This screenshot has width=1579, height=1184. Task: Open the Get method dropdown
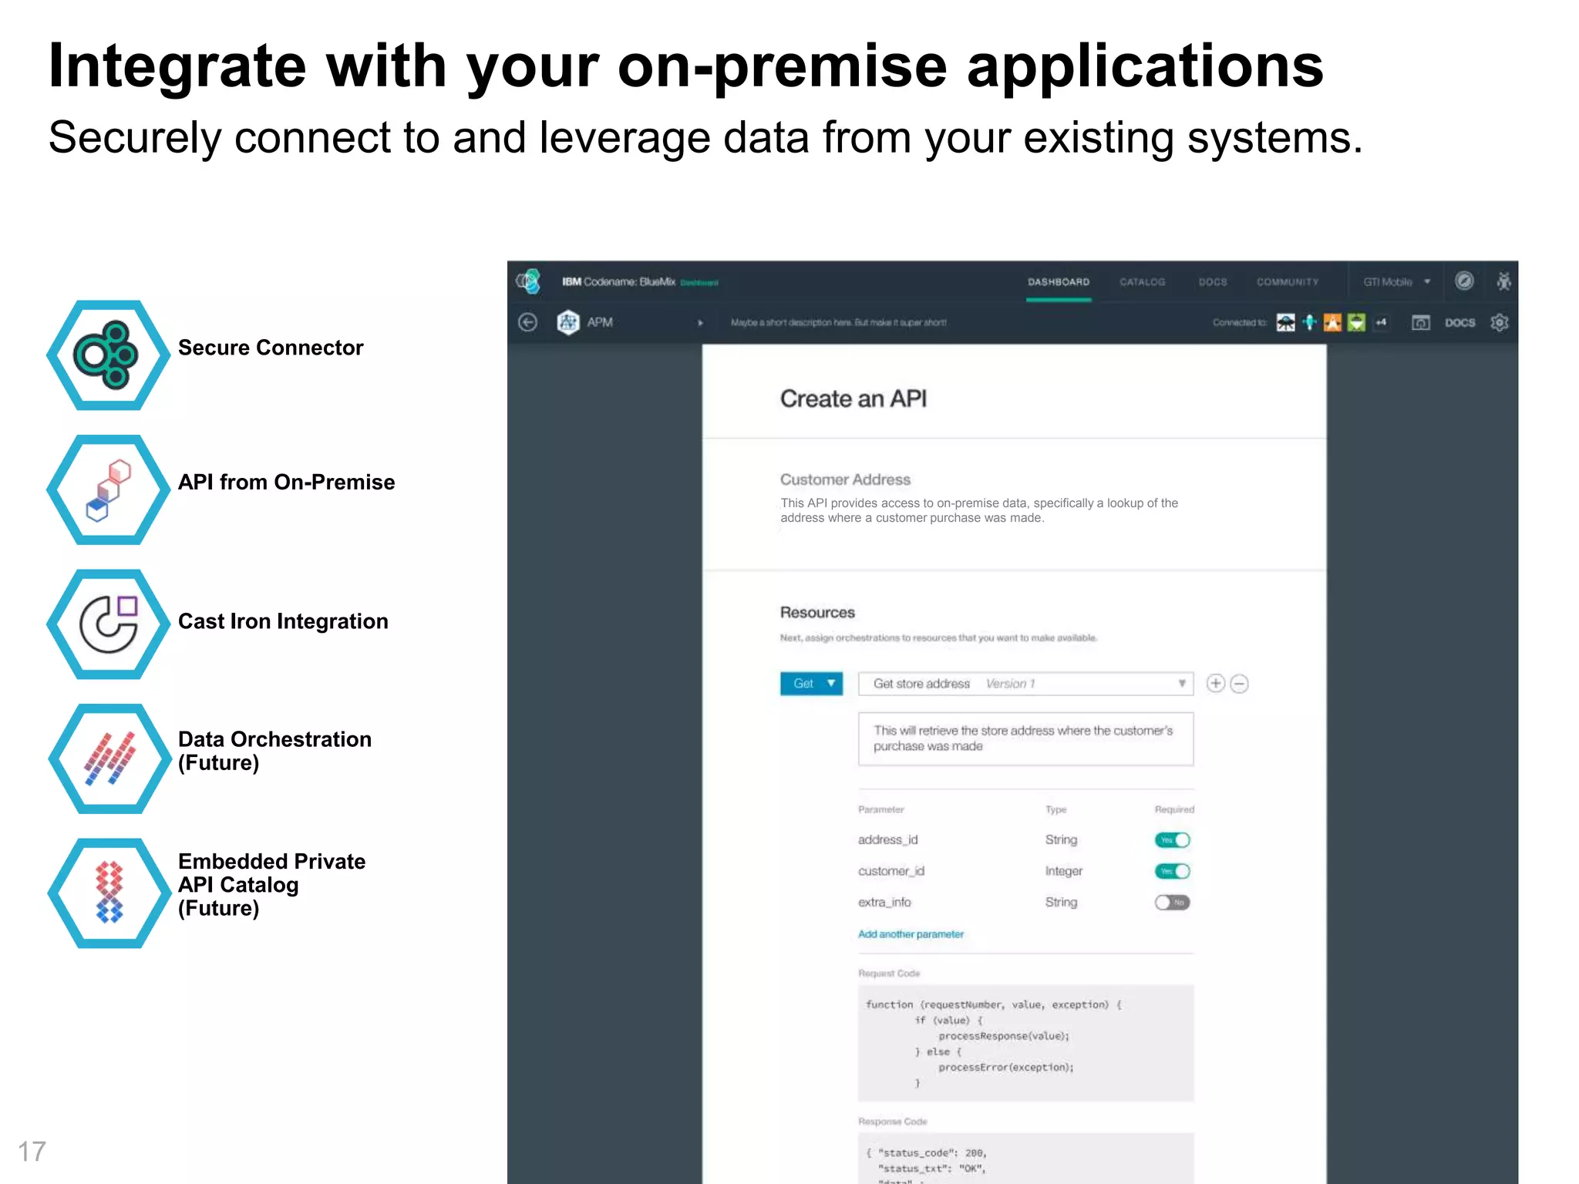(811, 683)
